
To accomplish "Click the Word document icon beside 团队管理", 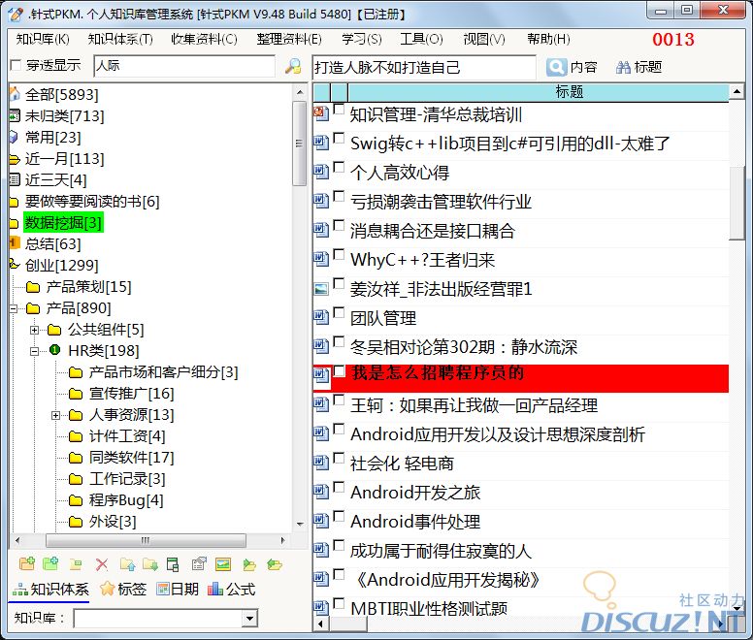I will 321,317.
